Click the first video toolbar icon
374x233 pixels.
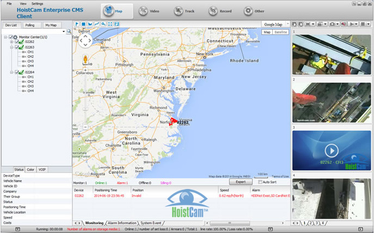coord(295,24)
